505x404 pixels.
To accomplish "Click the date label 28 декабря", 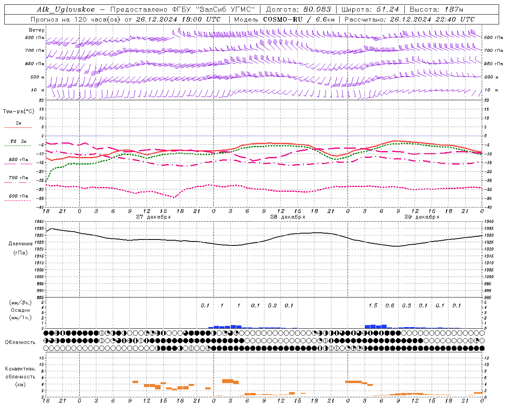I will [288, 217].
